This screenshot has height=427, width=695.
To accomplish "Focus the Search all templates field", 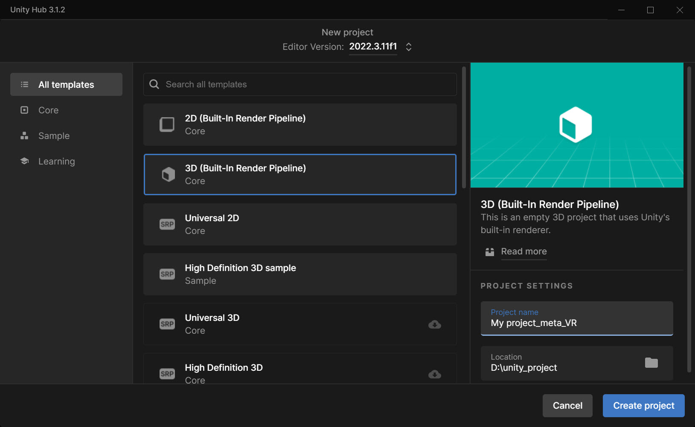I will 300,84.
